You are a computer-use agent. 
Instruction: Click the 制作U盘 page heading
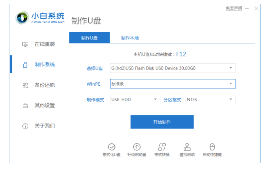click(86, 21)
